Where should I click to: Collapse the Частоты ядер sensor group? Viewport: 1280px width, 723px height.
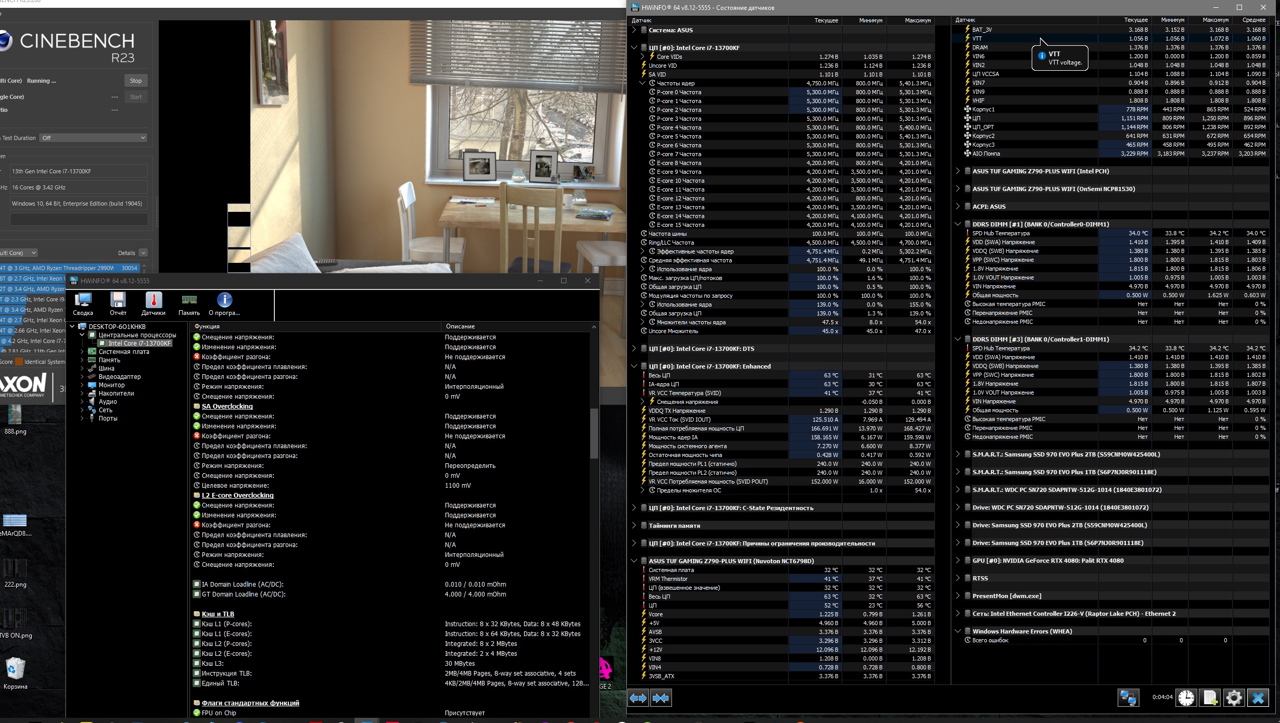point(642,83)
